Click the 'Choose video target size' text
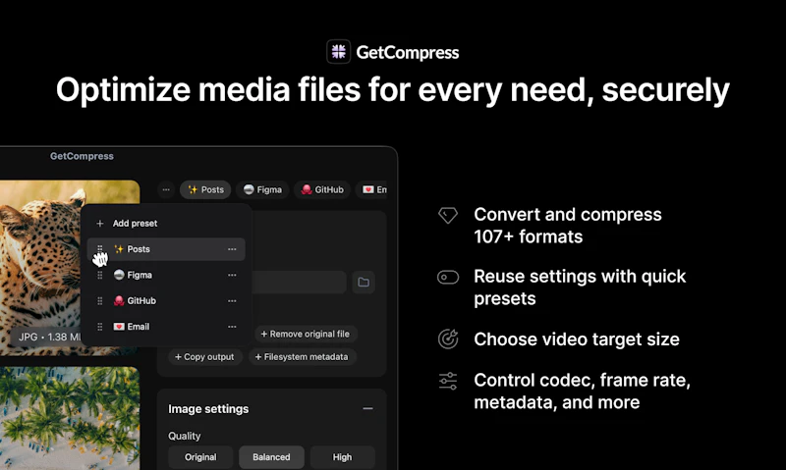The width and height of the screenshot is (786, 470). pos(577,339)
